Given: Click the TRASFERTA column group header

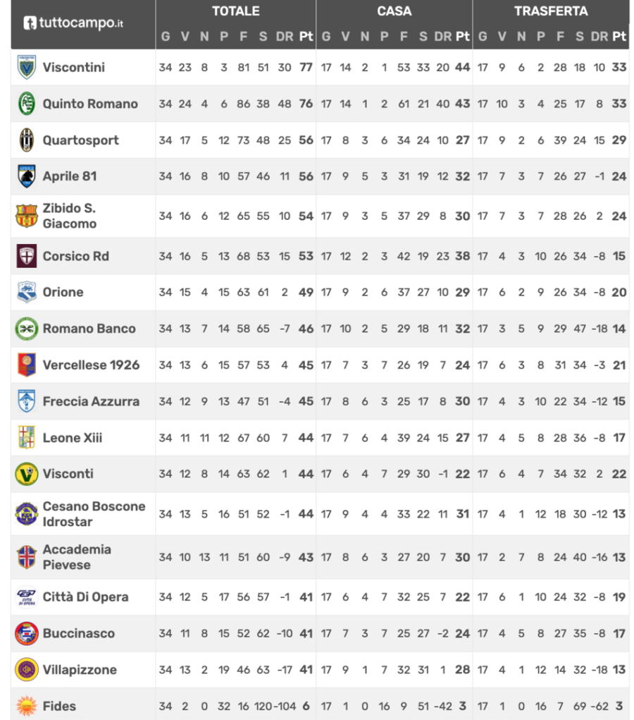Looking at the screenshot, I should tap(551, 11).
